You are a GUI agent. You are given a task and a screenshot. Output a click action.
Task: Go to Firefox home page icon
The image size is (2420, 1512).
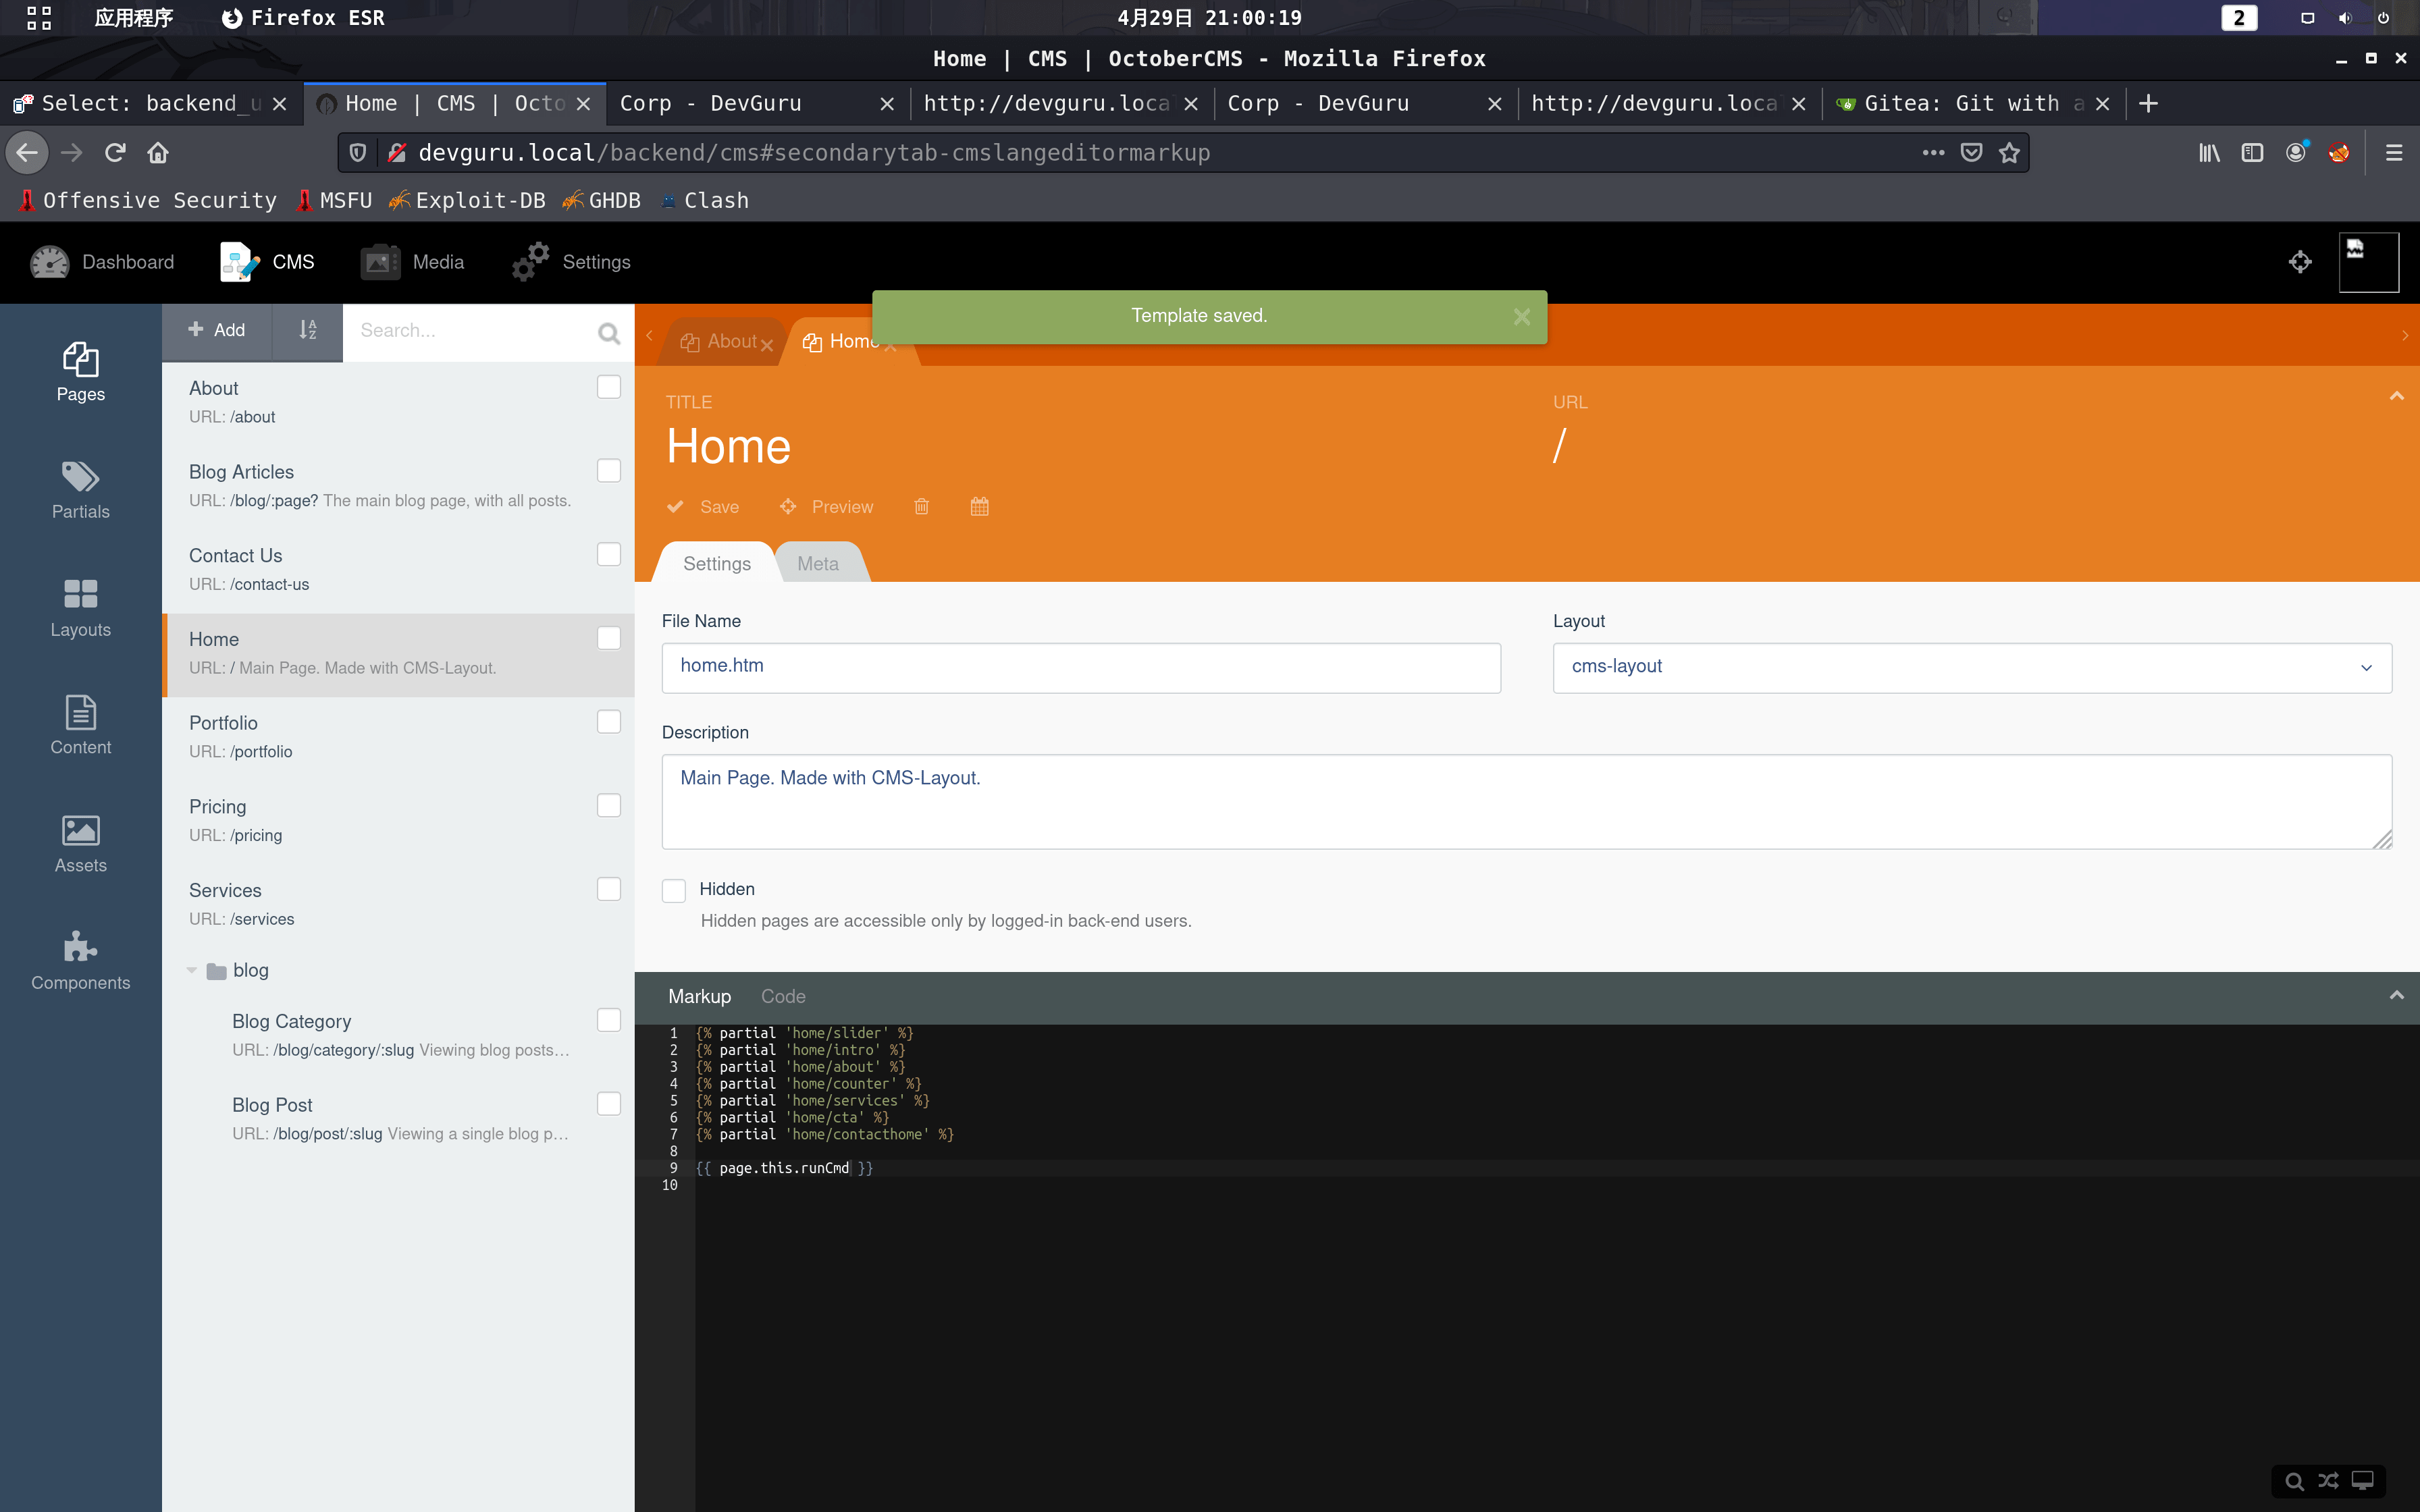pos(158,153)
